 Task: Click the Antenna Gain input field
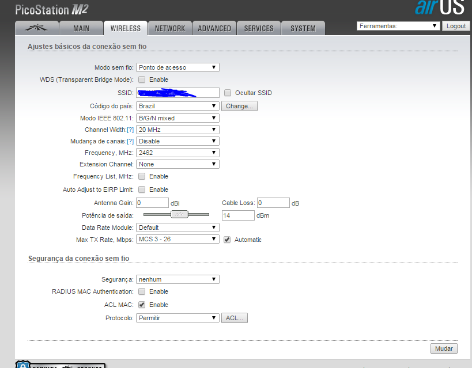(152, 203)
